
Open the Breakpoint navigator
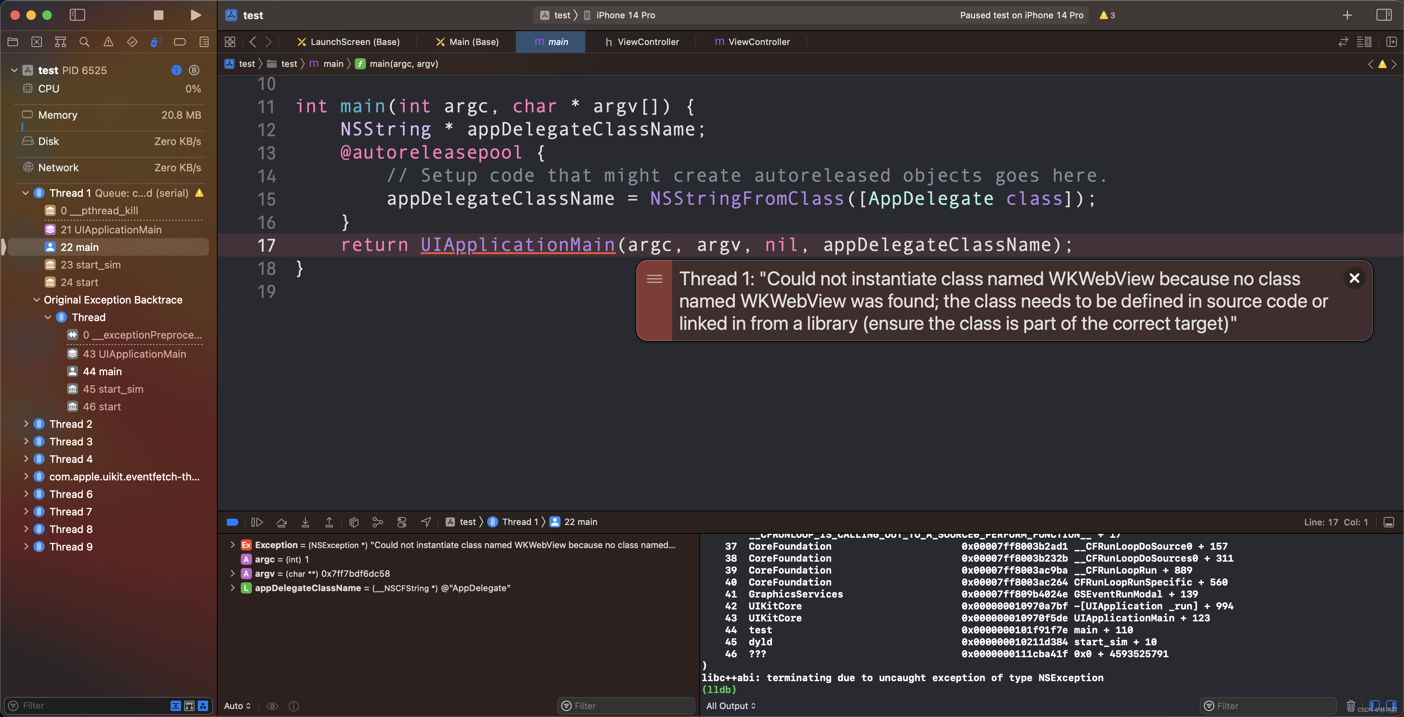click(x=180, y=42)
